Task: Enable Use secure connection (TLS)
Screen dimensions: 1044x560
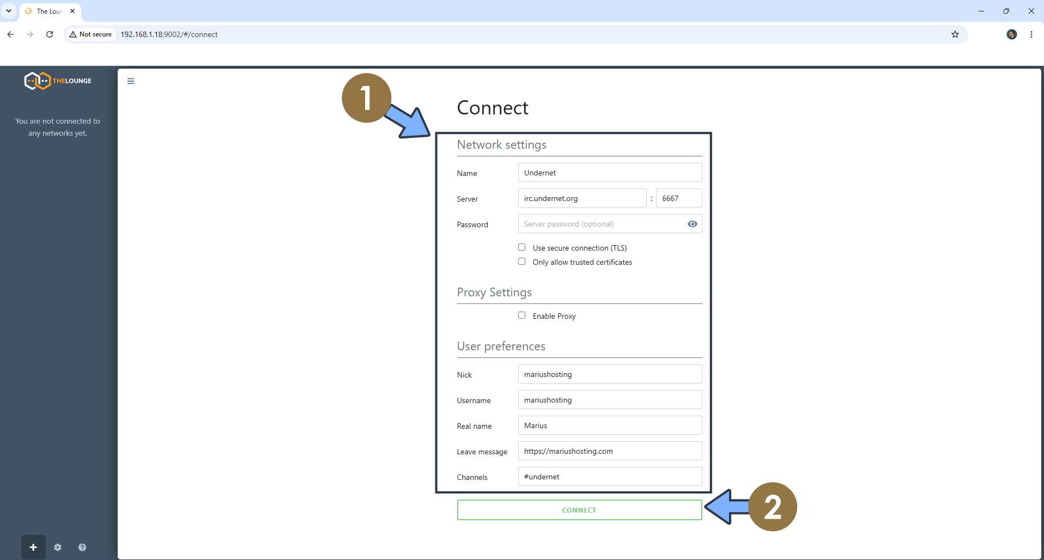Action: [522, 247]
